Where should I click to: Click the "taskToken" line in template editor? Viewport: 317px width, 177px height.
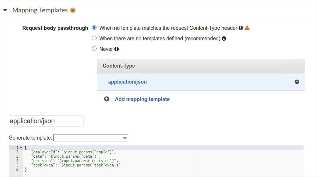coord(76,165)
